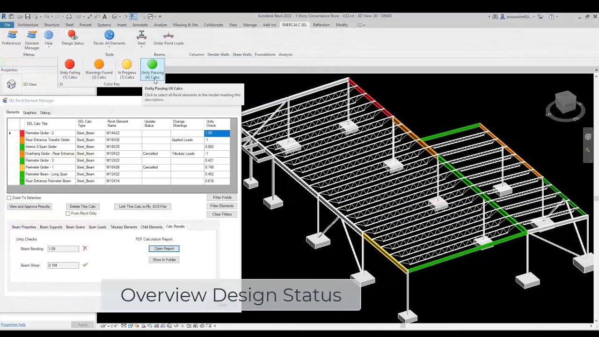
Task: Click the shopping cart icon
Action: point(541,16)
